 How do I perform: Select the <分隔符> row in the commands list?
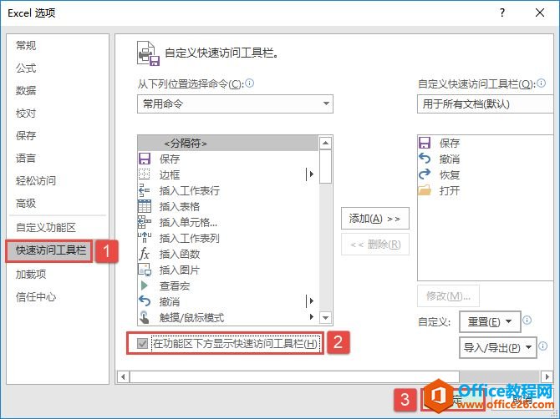pyautogui.click(x=228, y=144)
